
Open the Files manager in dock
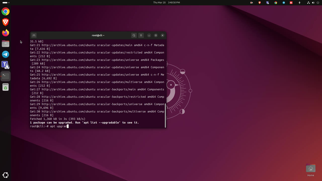click(6, 44)
